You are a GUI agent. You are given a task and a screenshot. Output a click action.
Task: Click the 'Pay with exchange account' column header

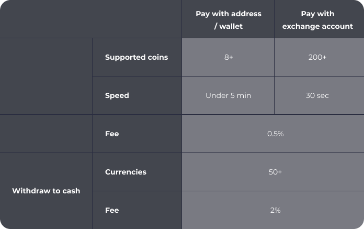coord(319,19)
